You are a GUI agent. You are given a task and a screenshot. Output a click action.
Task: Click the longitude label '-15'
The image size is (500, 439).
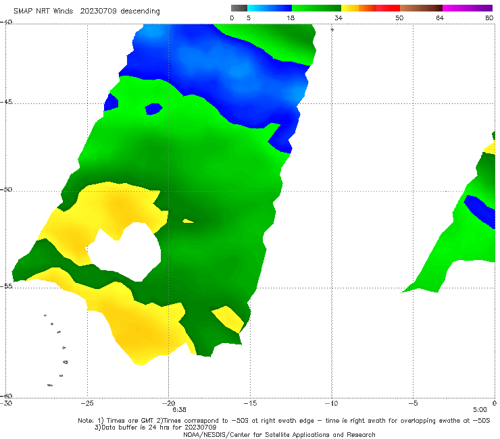pyautogui.click(x=250, y=403)
